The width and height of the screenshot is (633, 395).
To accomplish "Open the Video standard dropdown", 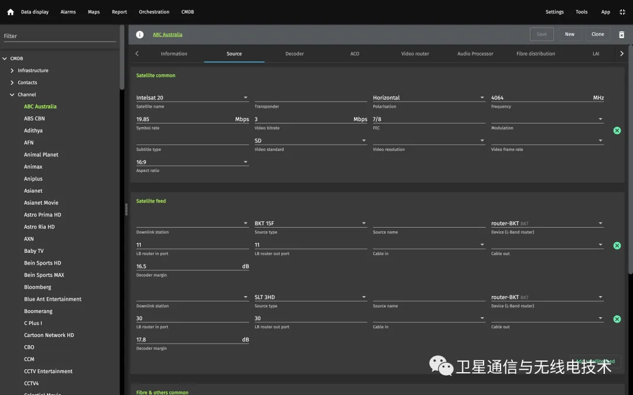I will point(311,140).
